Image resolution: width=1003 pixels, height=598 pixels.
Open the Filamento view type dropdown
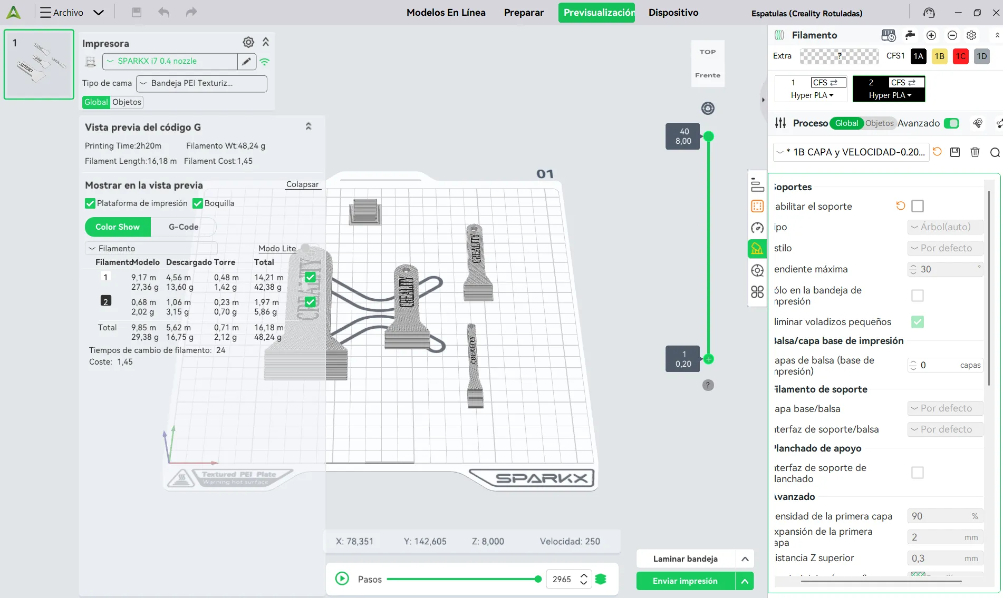(x=151, y=249)
